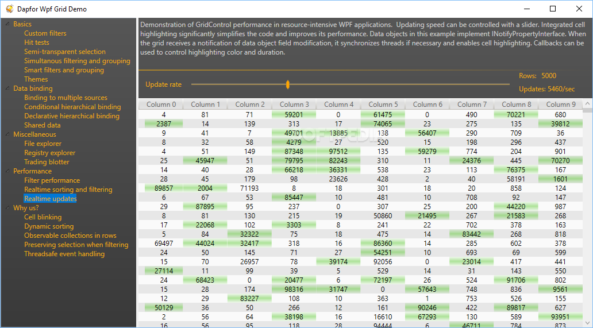Image resolution: width=593 pixels, height=328 pixels.
Task: Collapse the Why us? tree group
Action: pos(7,208)
